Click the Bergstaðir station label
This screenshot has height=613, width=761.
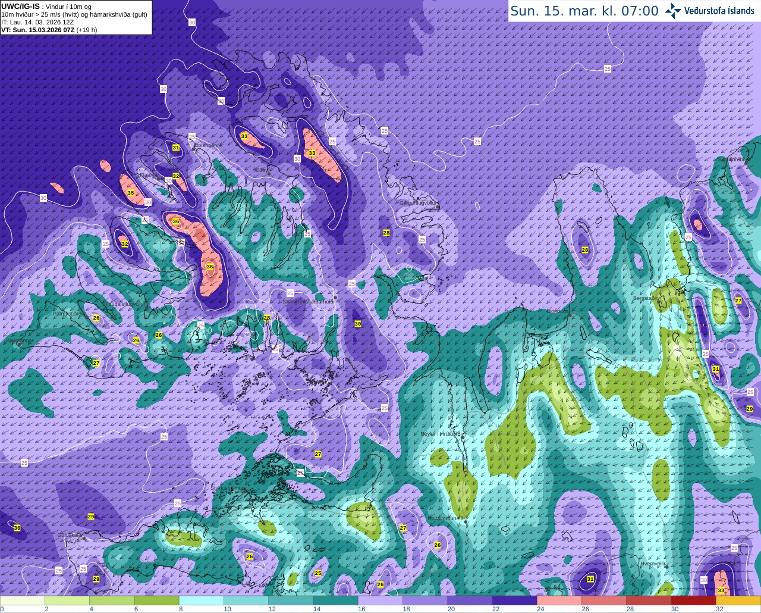point(646,298)
